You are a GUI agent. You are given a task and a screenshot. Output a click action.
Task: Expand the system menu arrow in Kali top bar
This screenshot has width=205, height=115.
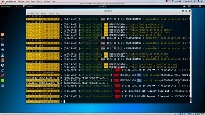(x=203, y=6)
